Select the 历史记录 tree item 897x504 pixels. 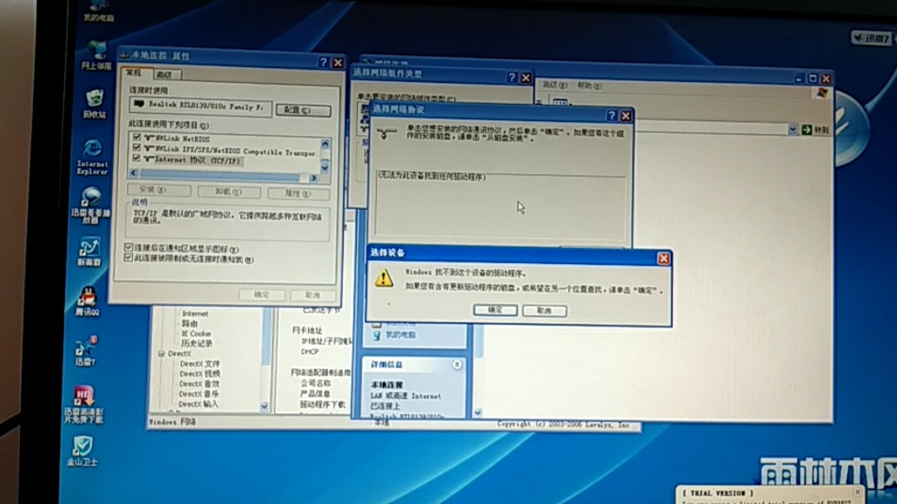tap(196, 343)
